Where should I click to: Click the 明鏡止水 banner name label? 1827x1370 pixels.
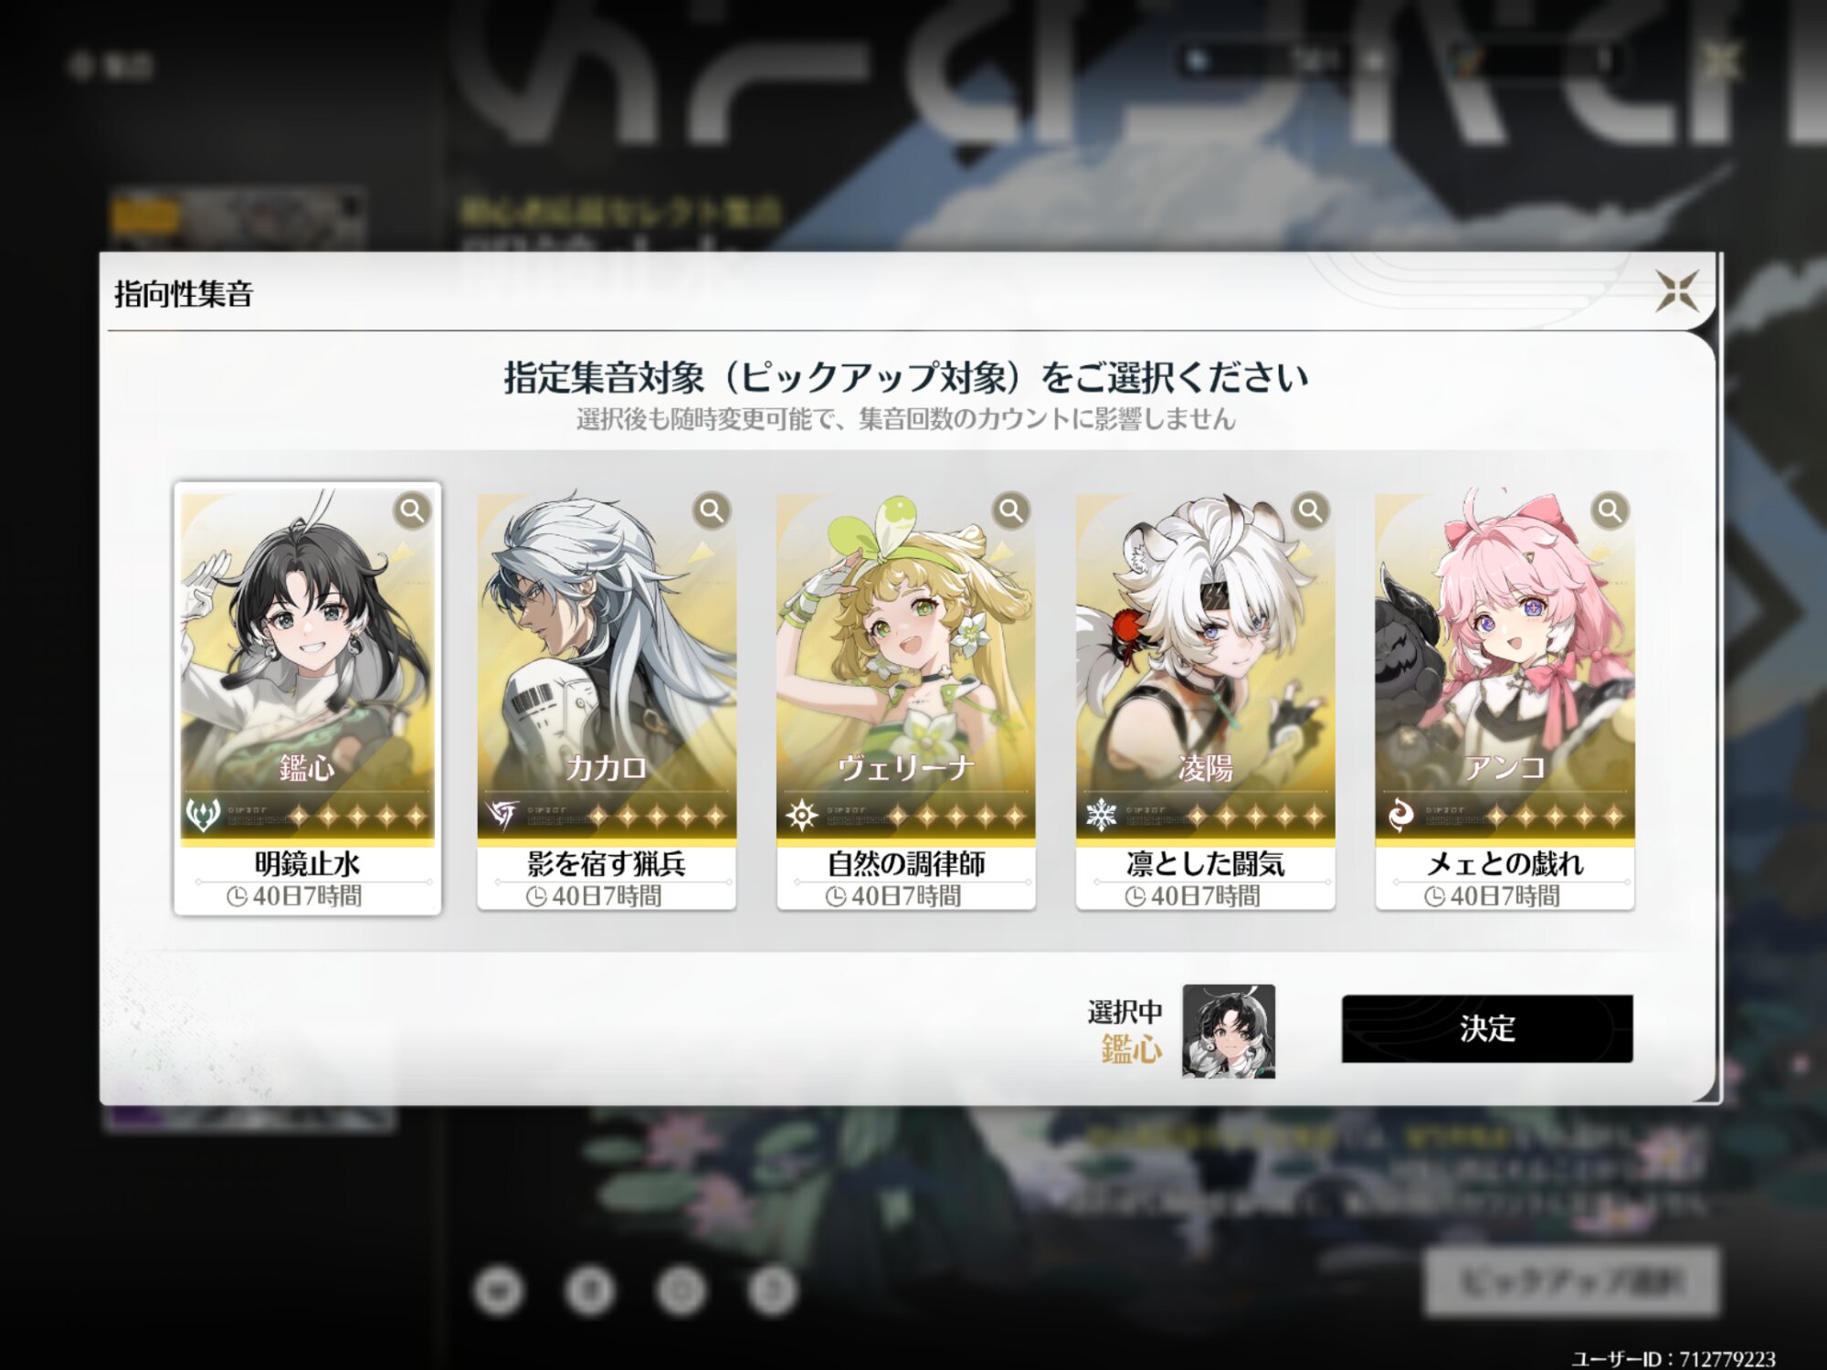(308, 863)
